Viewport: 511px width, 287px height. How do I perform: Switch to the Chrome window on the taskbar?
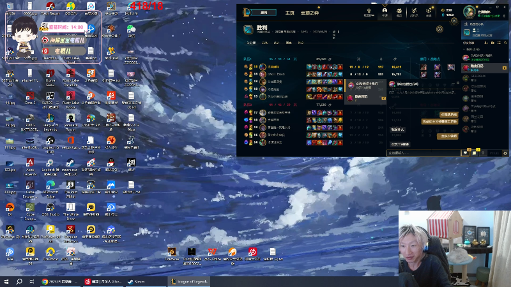click(x=60, y=281)
